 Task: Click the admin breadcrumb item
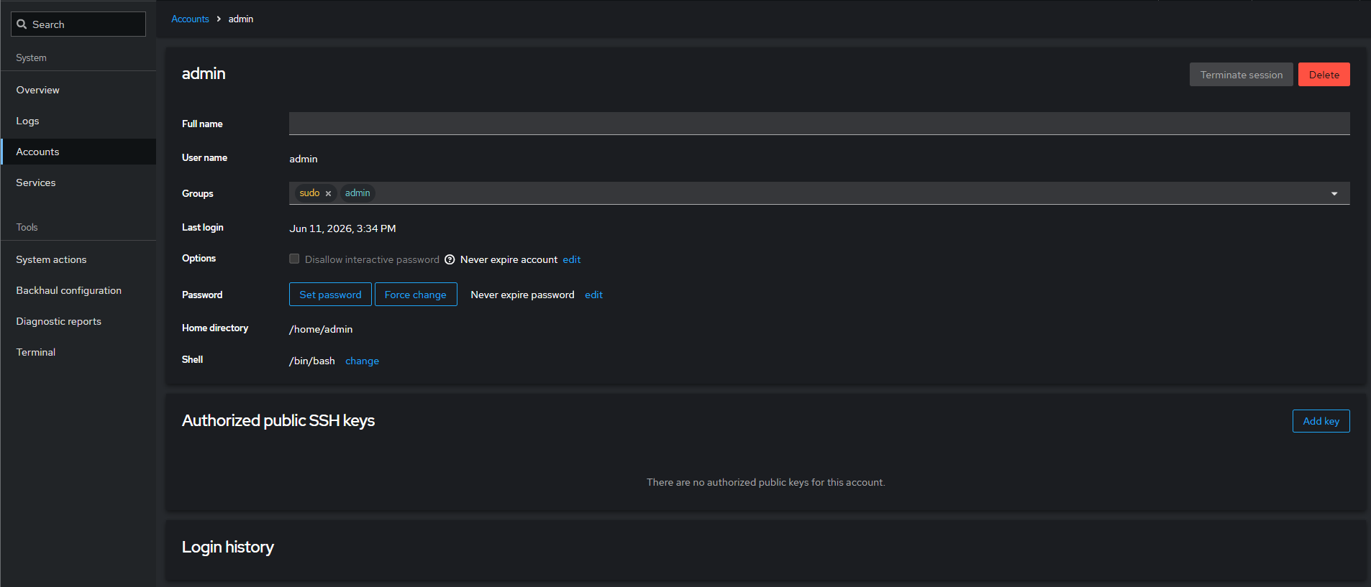point(241,19)
